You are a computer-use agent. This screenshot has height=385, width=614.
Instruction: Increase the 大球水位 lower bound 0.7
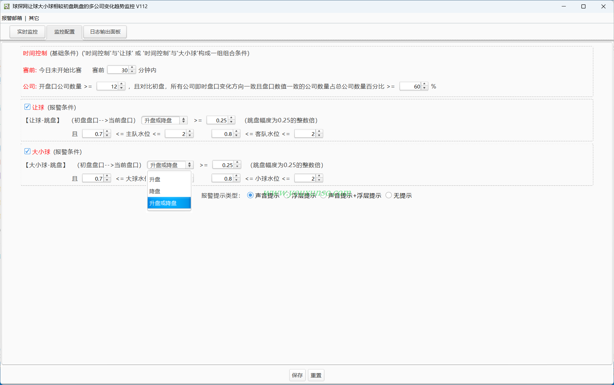(x=107, y=176)
